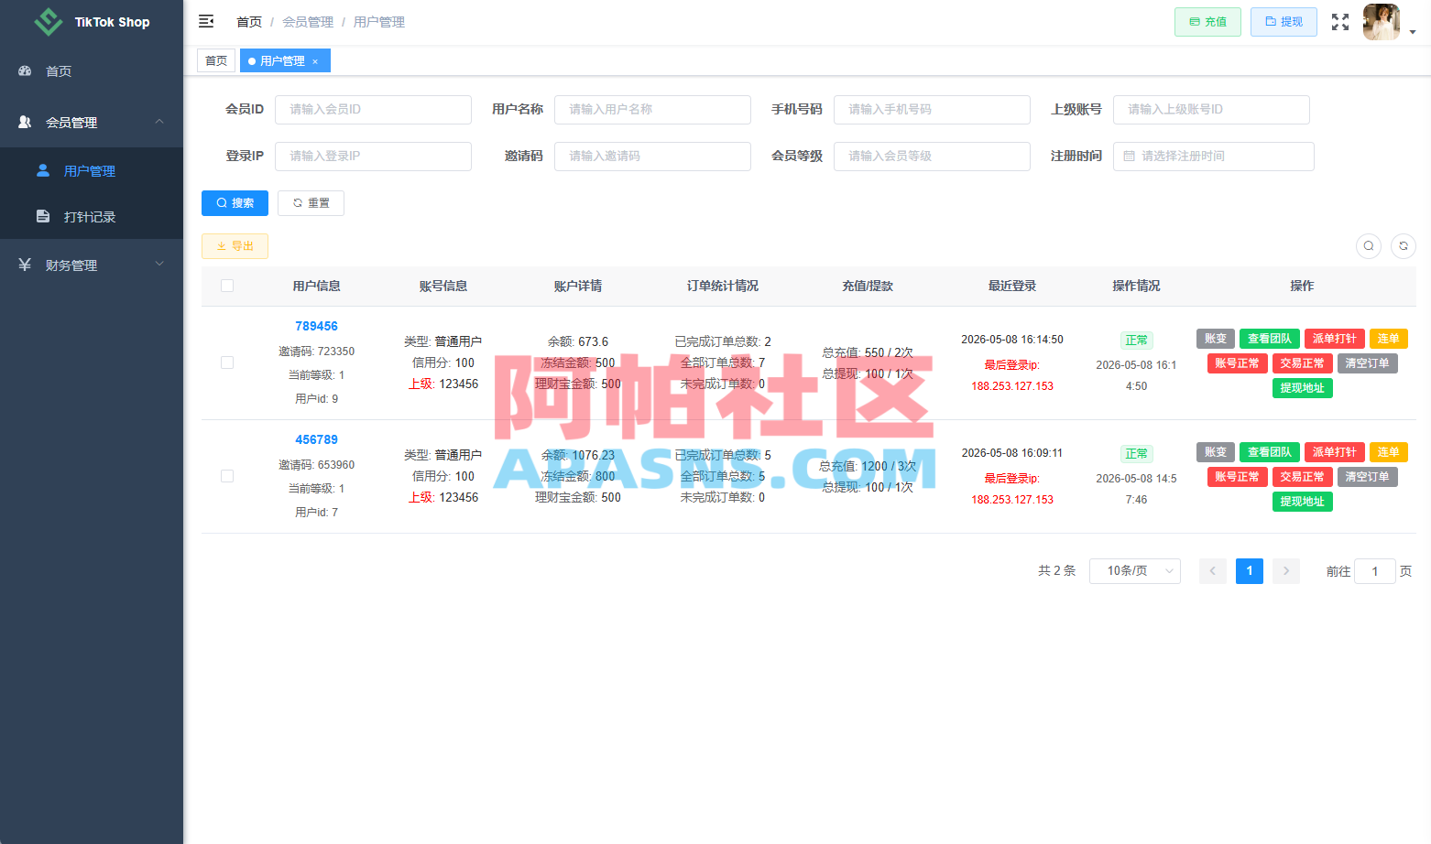The height and width of the screenshot is (844, 1431).
Task: Select all rows with header checkbox
Action: [227, 286]
